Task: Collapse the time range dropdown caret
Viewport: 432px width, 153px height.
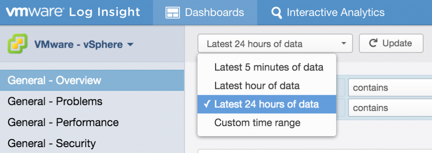Action: [x=343, y=43]
